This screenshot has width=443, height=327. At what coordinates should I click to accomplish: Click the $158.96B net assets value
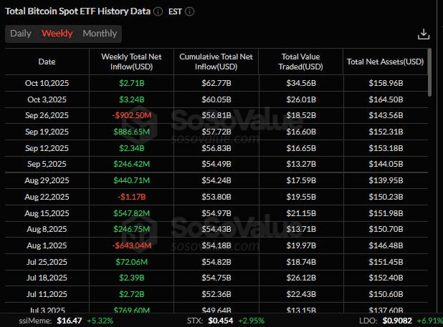(x=384, y=84)
